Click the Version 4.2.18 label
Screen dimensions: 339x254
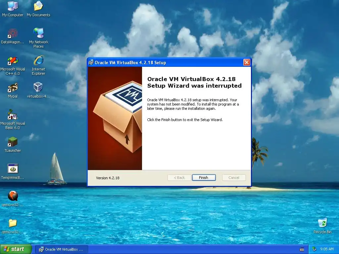point(108,178)
